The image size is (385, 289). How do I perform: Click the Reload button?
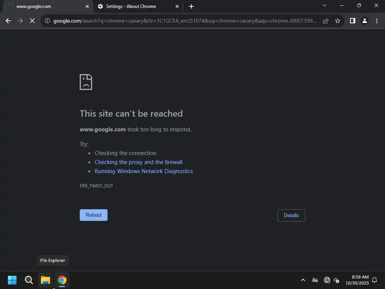point(94,215)
